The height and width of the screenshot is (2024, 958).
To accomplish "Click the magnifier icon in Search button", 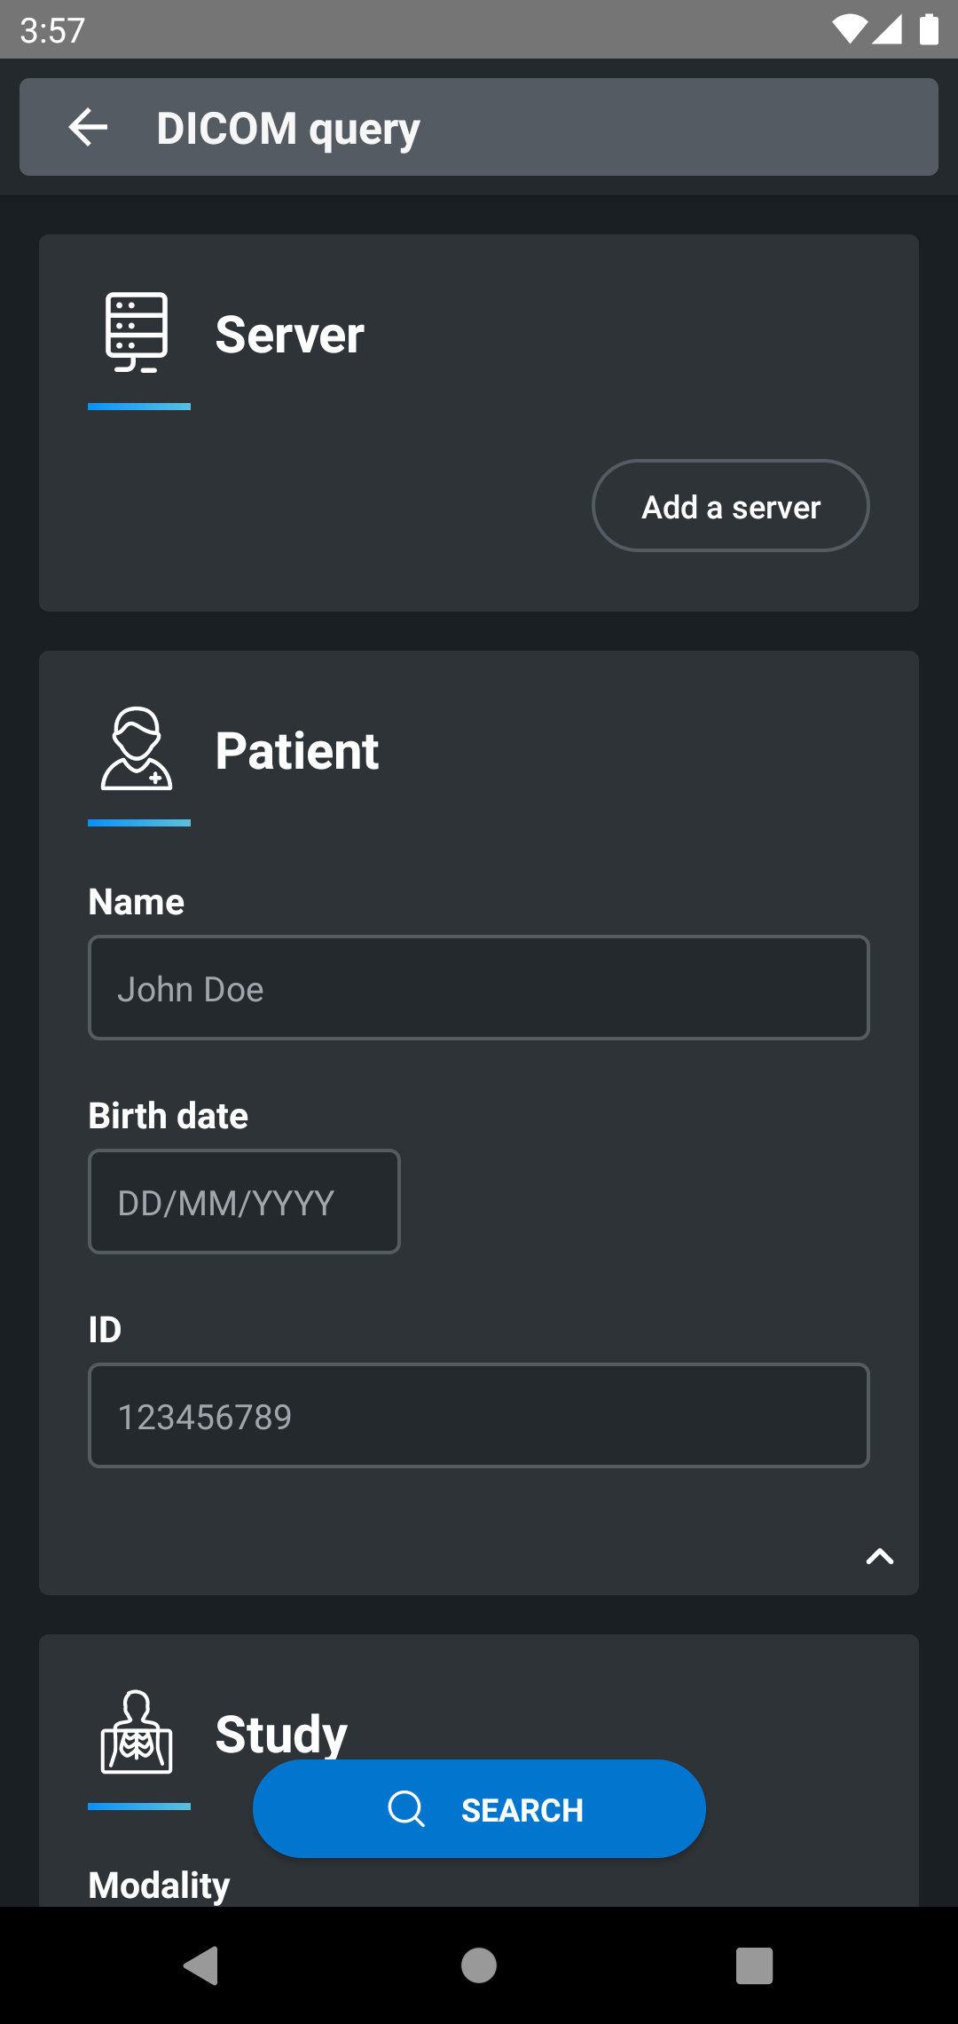I will 406,1808.
